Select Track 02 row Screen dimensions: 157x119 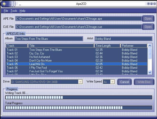coord(77,53)
